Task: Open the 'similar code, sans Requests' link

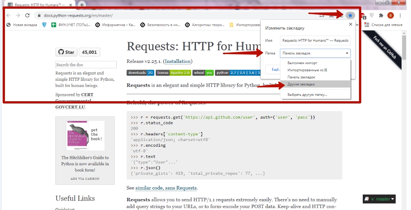Action: click(166, 188)
